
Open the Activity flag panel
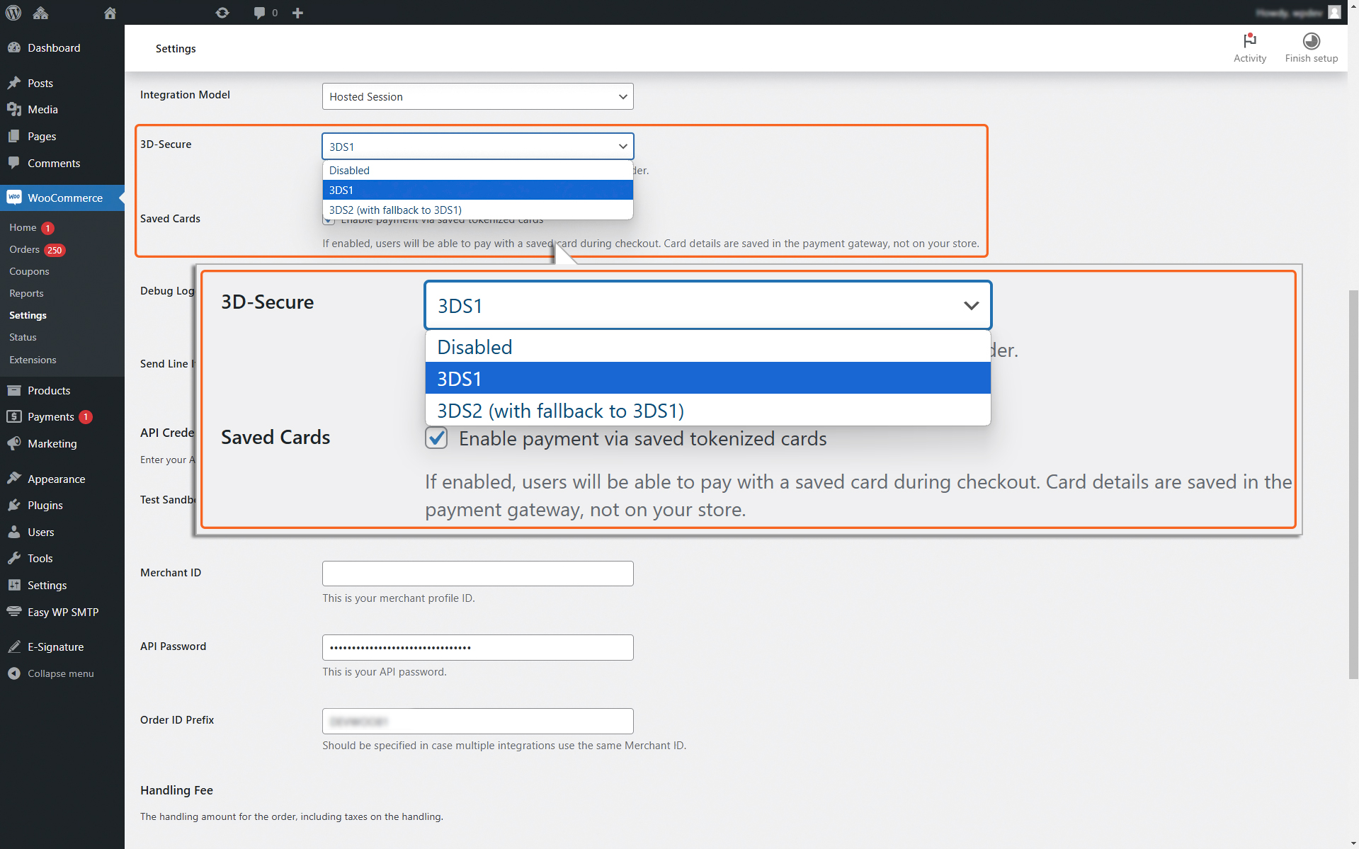(1249, 48)
